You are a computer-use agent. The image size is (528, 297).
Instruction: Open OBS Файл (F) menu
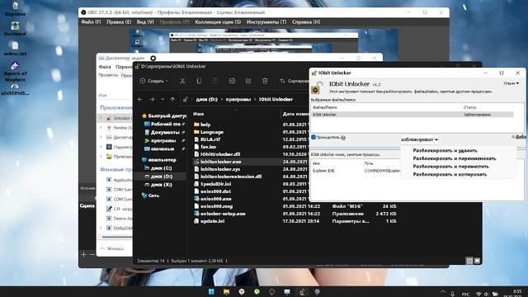pos(91,22)
